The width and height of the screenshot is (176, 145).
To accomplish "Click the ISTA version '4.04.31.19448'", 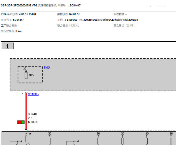I will click(x=27, y=14).
